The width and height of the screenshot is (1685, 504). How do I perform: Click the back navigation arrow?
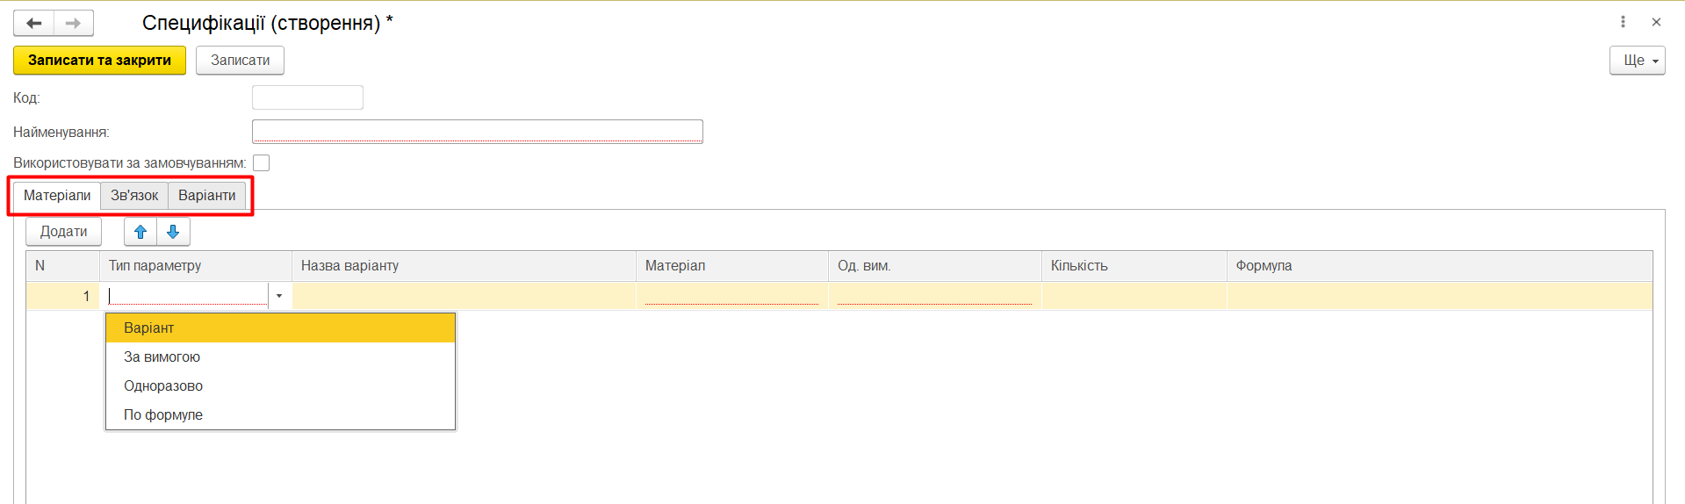[34, 24]
